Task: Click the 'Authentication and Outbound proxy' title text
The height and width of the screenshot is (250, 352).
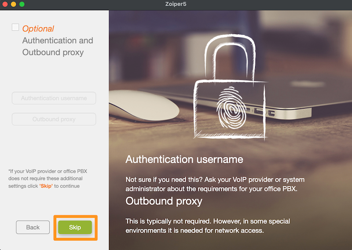Action: (x=58, y=47)
